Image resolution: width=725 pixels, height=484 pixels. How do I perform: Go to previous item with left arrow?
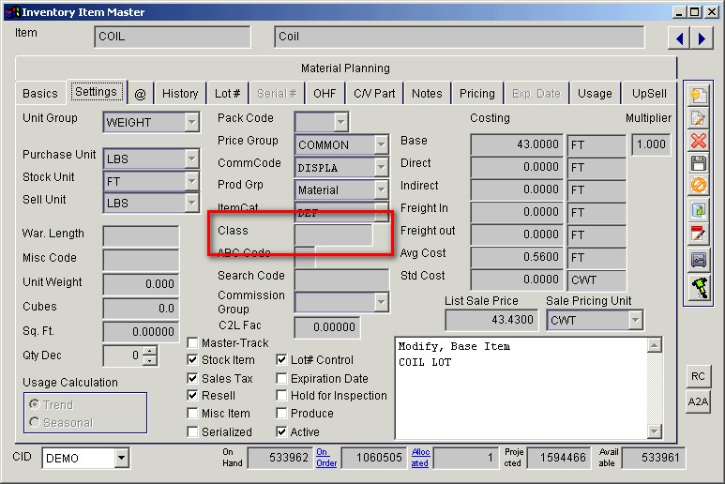click(x=679, y=38)
